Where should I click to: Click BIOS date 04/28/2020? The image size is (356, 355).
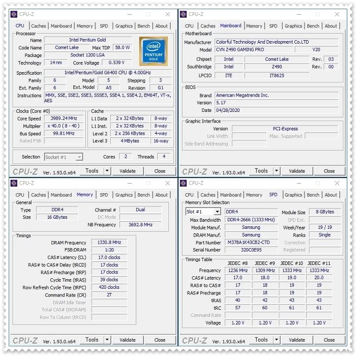point(277,110)
